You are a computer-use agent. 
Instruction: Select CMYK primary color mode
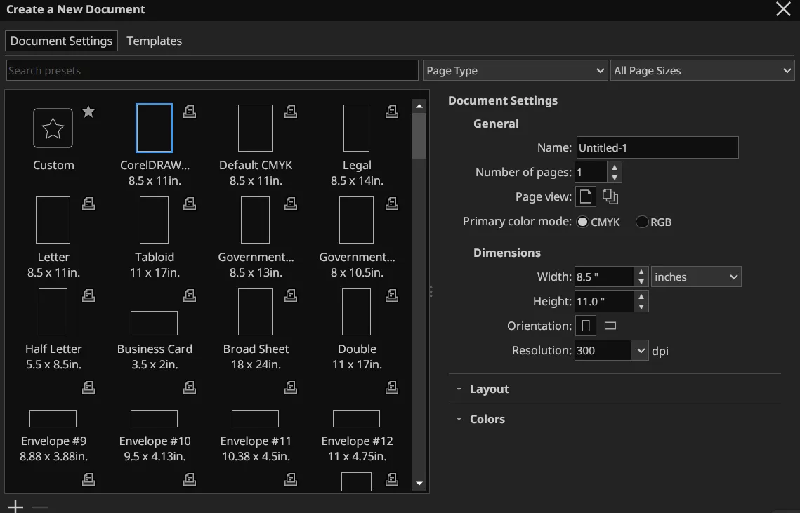[x=583, y=222]
